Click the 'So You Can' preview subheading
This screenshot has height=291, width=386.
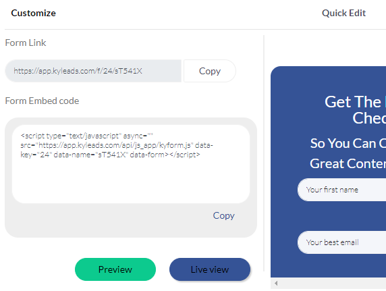(x=348, y=143)
